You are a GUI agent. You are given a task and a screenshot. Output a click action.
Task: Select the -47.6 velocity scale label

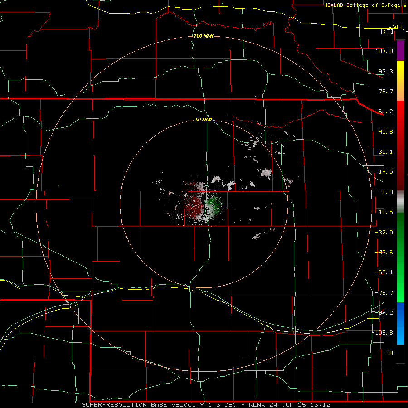tap(384, 253)
